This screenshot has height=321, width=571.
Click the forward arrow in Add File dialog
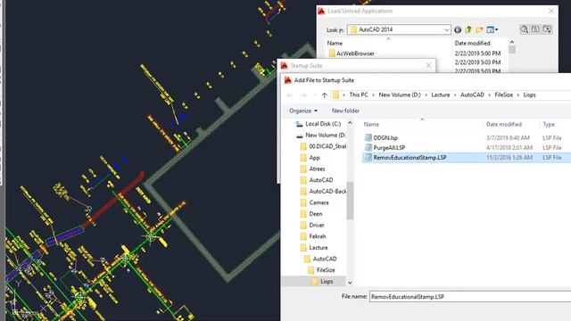tap(303, 95)
